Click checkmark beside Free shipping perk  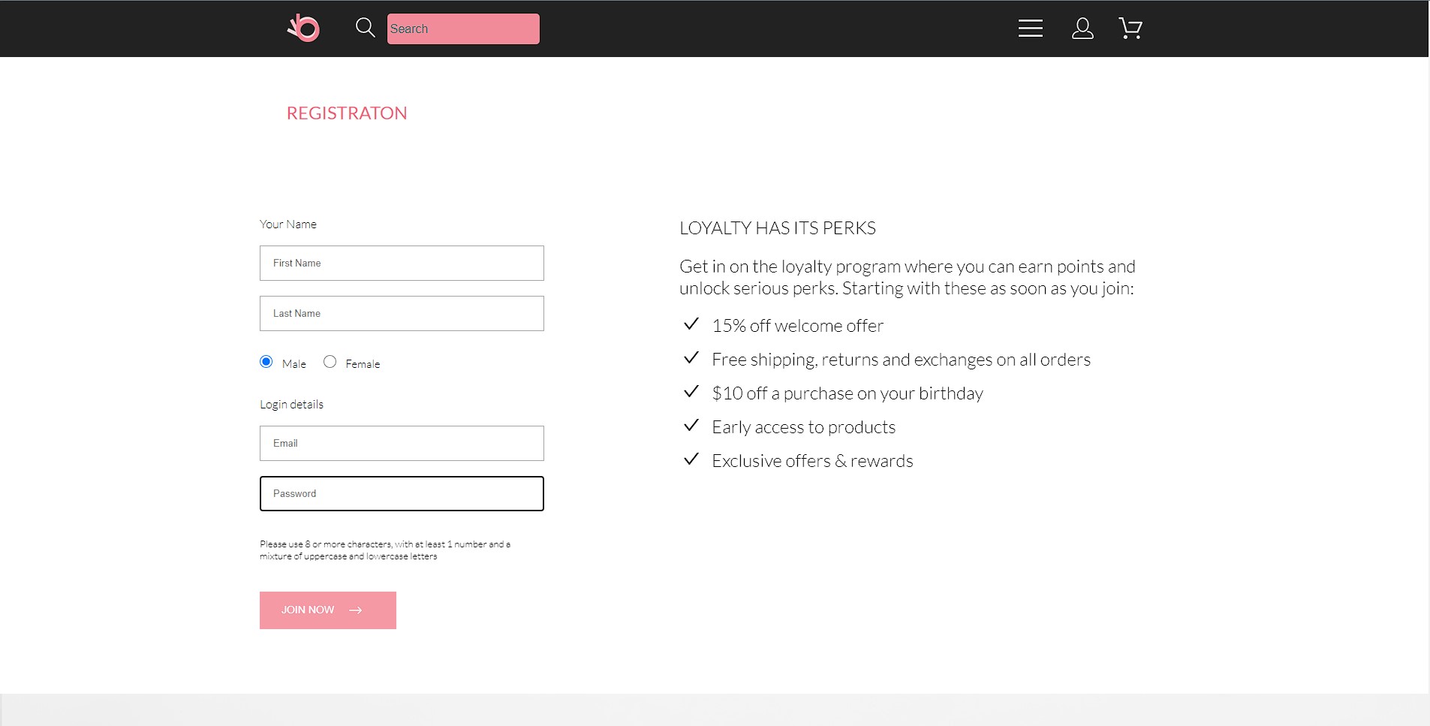(x=691, y=358)
